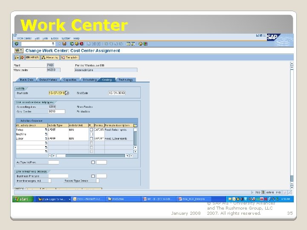Viewport: 307px width, 230px height.
Task: Open the status bar system info dropdown
Action: pos(263,192)
